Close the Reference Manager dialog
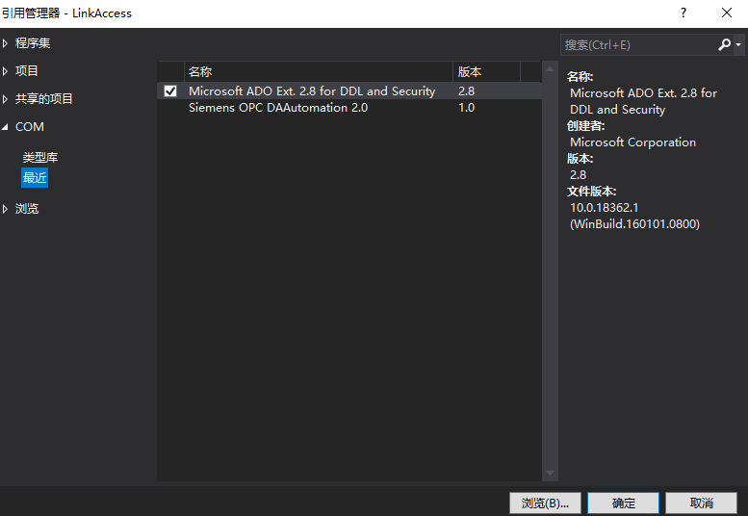Image resolution: width=748 pixels, height=516 pixels. (727, 13)
